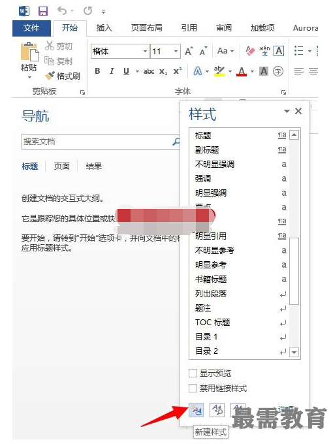Open the font size dropdown showing 11
The height and width of the screenshot is (444, 331).
point(176,51)
